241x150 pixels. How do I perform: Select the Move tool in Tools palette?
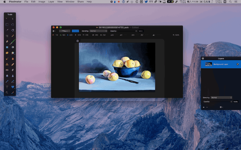pyautogui.click(x=12, y=19)
